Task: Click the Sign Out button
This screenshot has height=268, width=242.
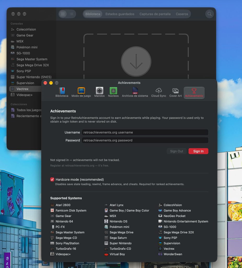Action: click(x=176, y=151)
